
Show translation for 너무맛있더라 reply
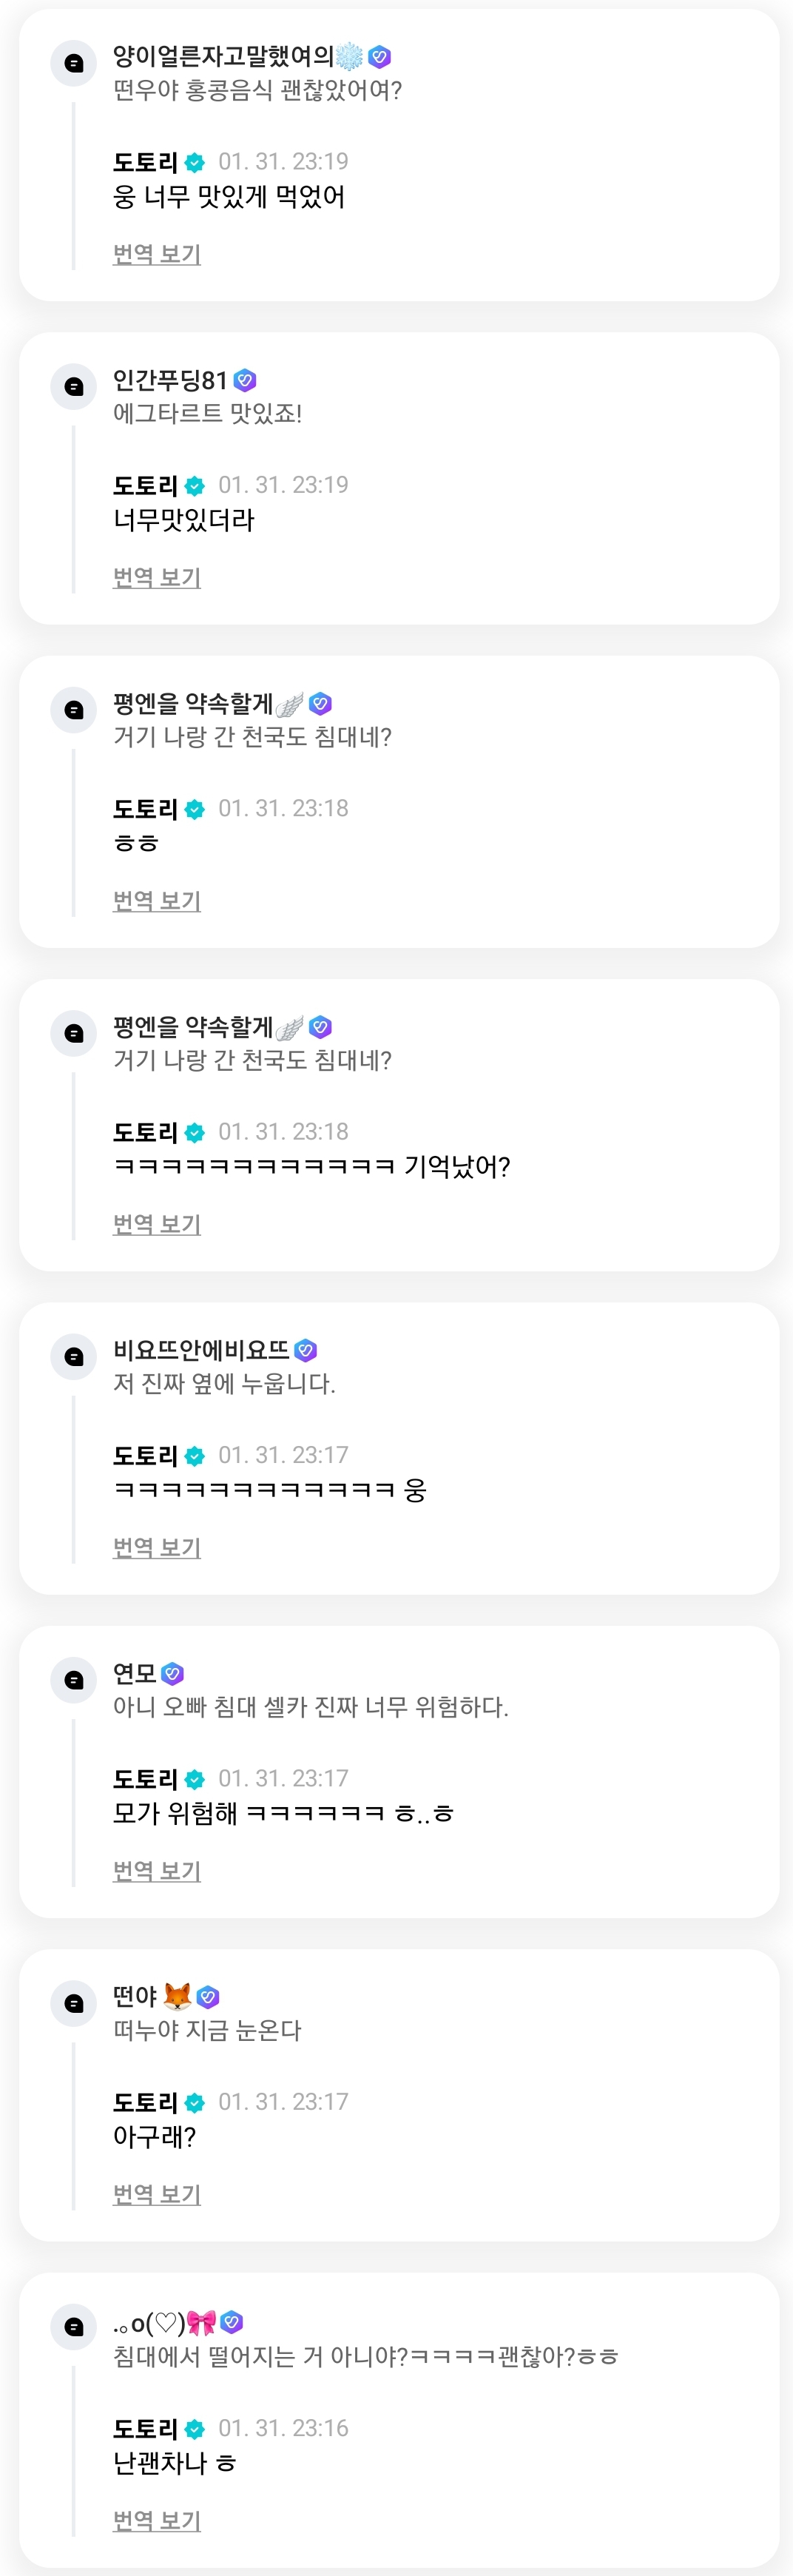pos(157,577)
